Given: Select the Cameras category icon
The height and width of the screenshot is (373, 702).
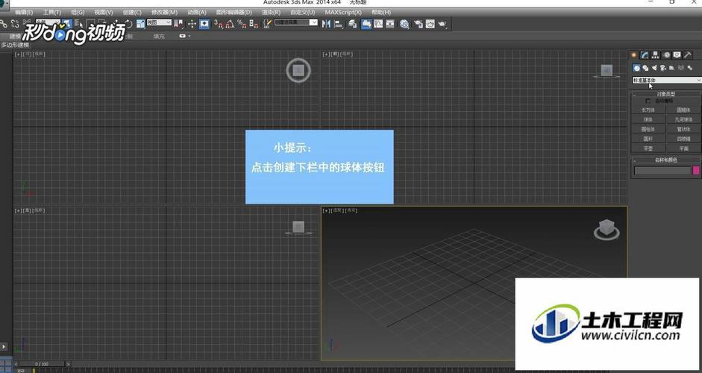Looking at the screenshot, I should (662, 68).
